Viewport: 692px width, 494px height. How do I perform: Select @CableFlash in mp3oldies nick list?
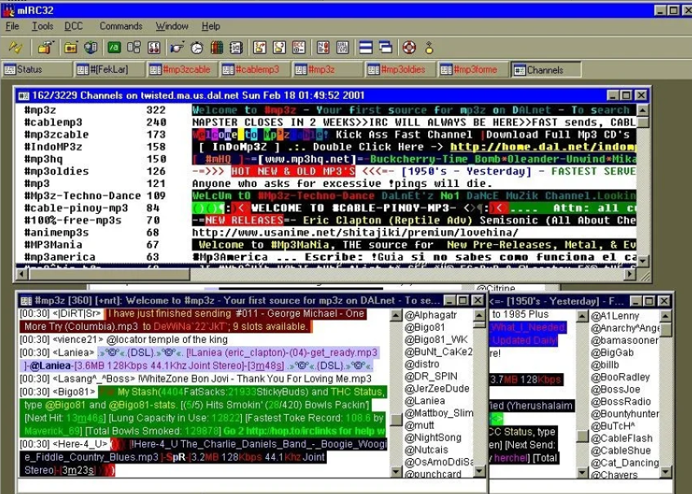(x=622, y=438)
